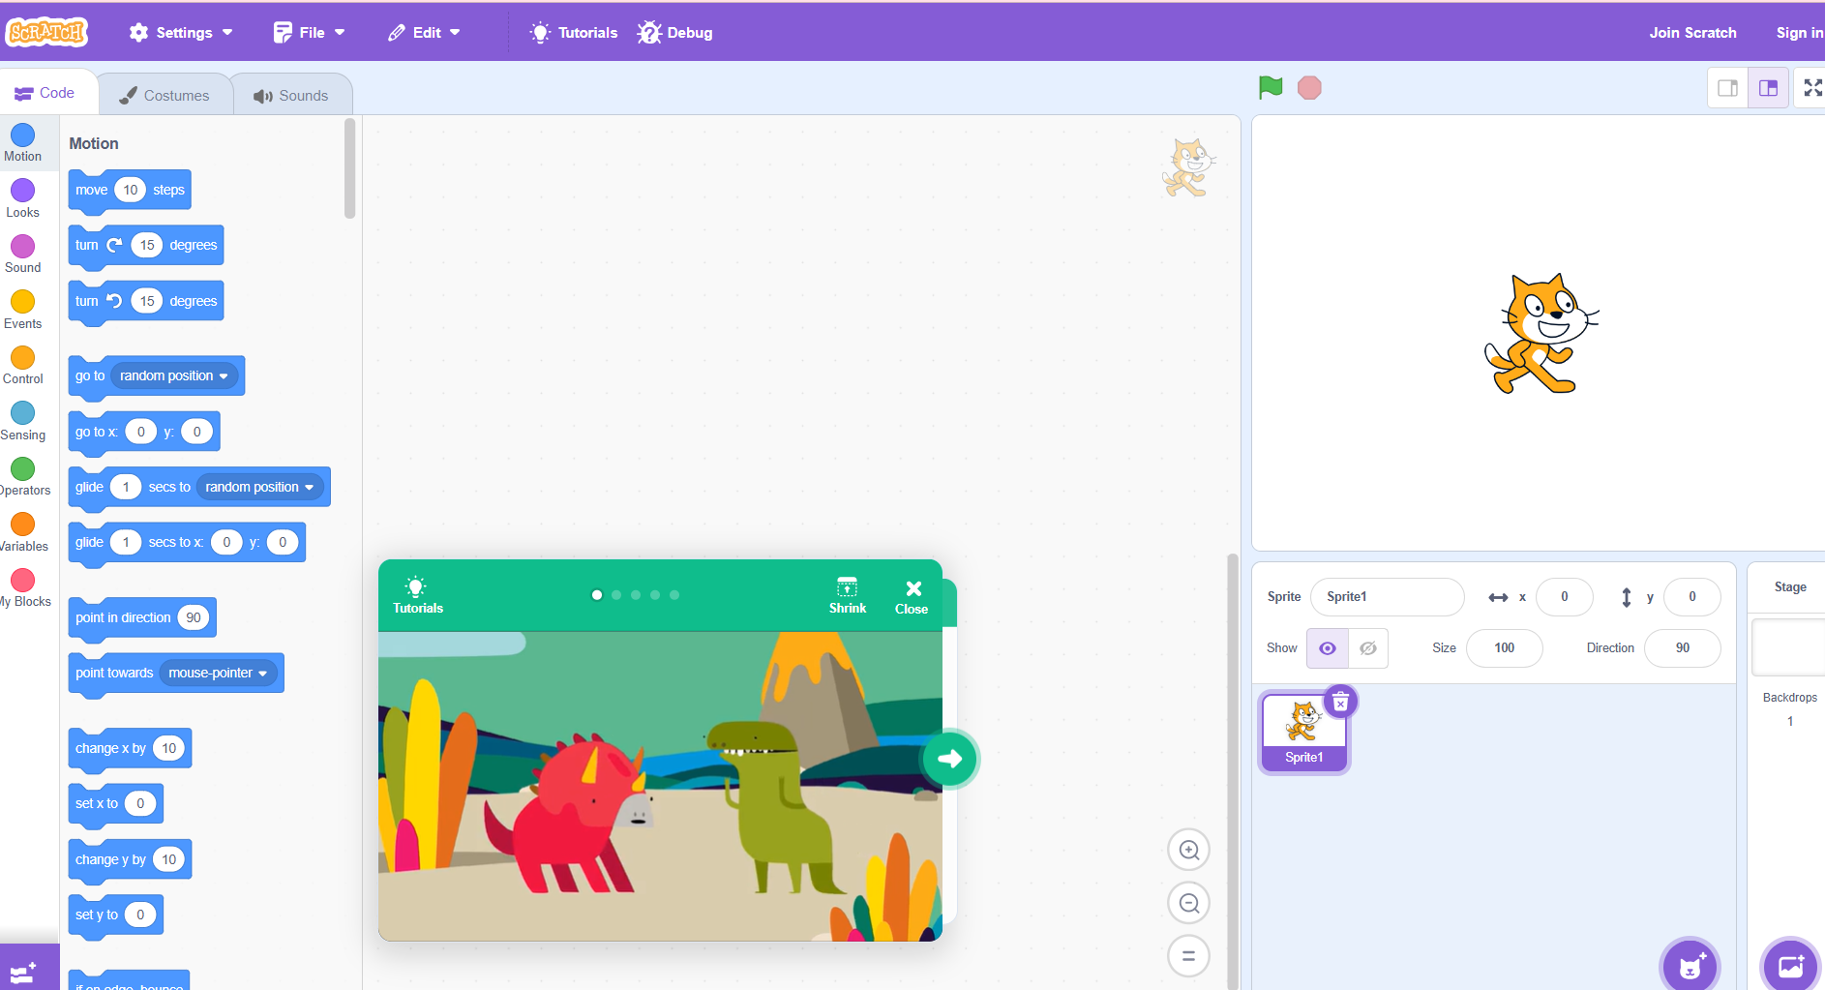Open the File menu dropdown
1825x990 pixels.
coord(308,32)
